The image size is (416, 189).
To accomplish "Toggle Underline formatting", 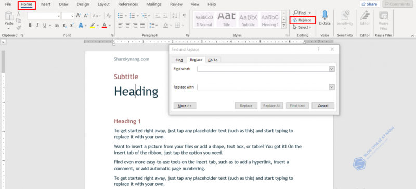I will pyautogui.click(x=44, y=26).
